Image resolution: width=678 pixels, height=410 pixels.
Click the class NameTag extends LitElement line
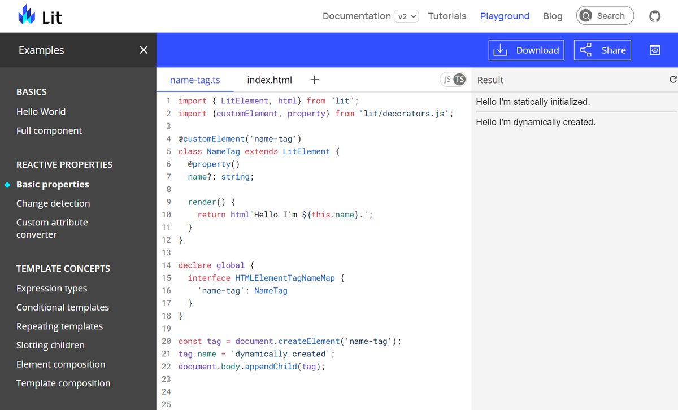tap(259, 151)
